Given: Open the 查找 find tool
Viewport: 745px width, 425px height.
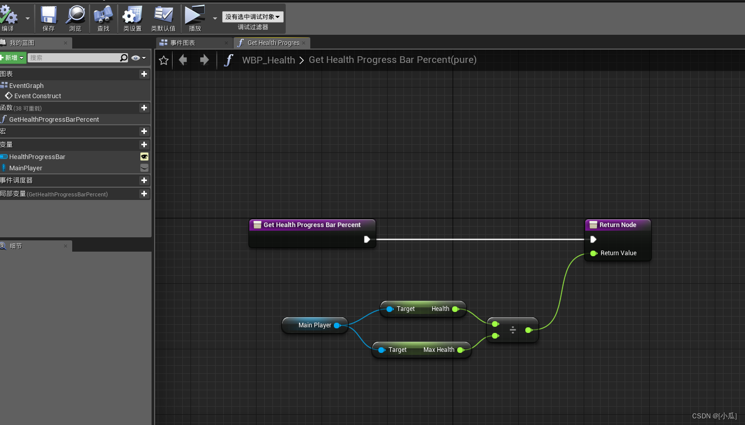Looking at the screenshot, I should point(103,19).
